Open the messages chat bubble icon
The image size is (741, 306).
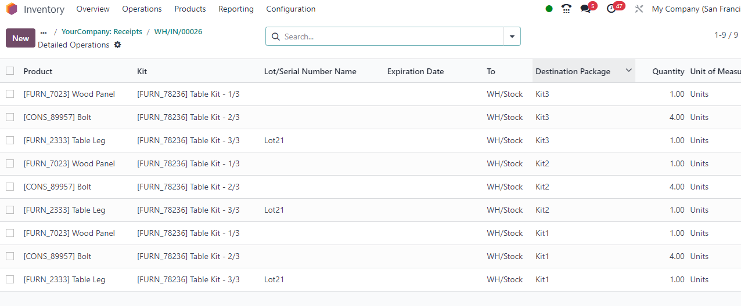coord(585,9)
